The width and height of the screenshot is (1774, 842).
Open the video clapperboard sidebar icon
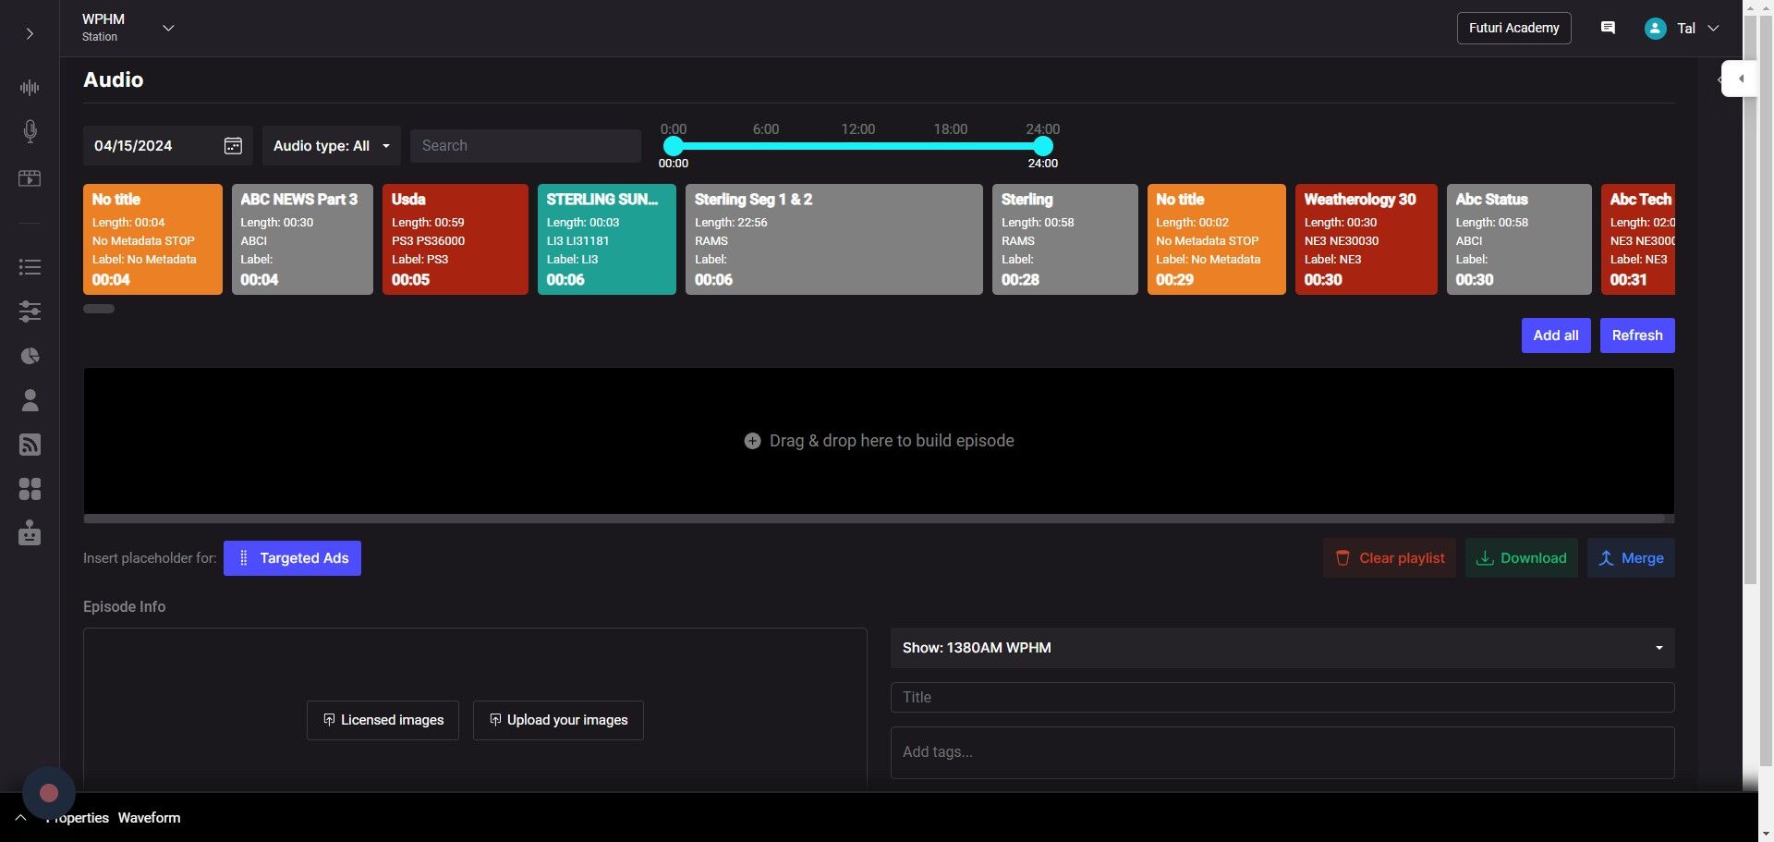(30, 178)
